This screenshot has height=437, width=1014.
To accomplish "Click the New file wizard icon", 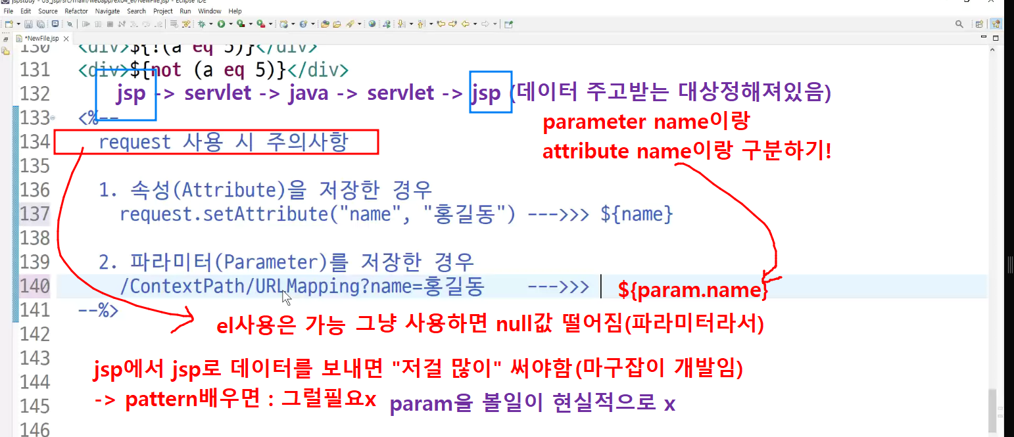I will point(9,24).
